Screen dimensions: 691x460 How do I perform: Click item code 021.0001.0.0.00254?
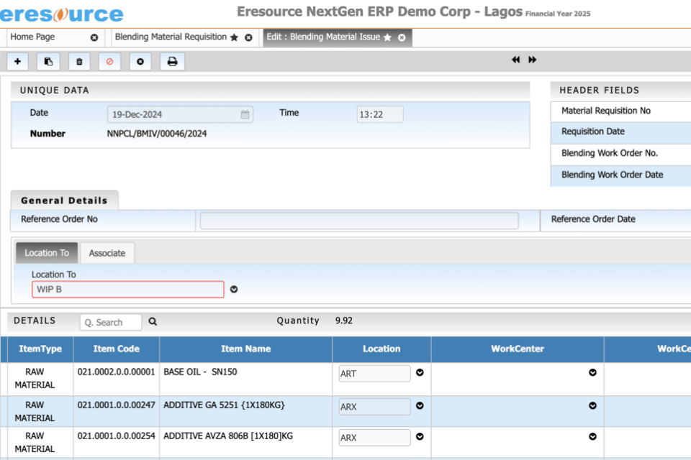point(117,436)
